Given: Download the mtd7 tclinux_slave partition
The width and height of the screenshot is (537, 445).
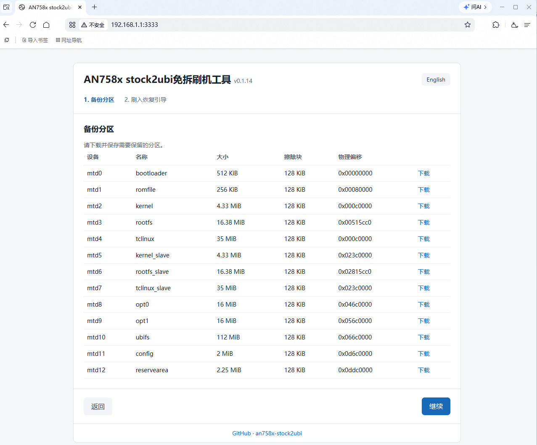Looking at the screenshot, I should point(424,288).
